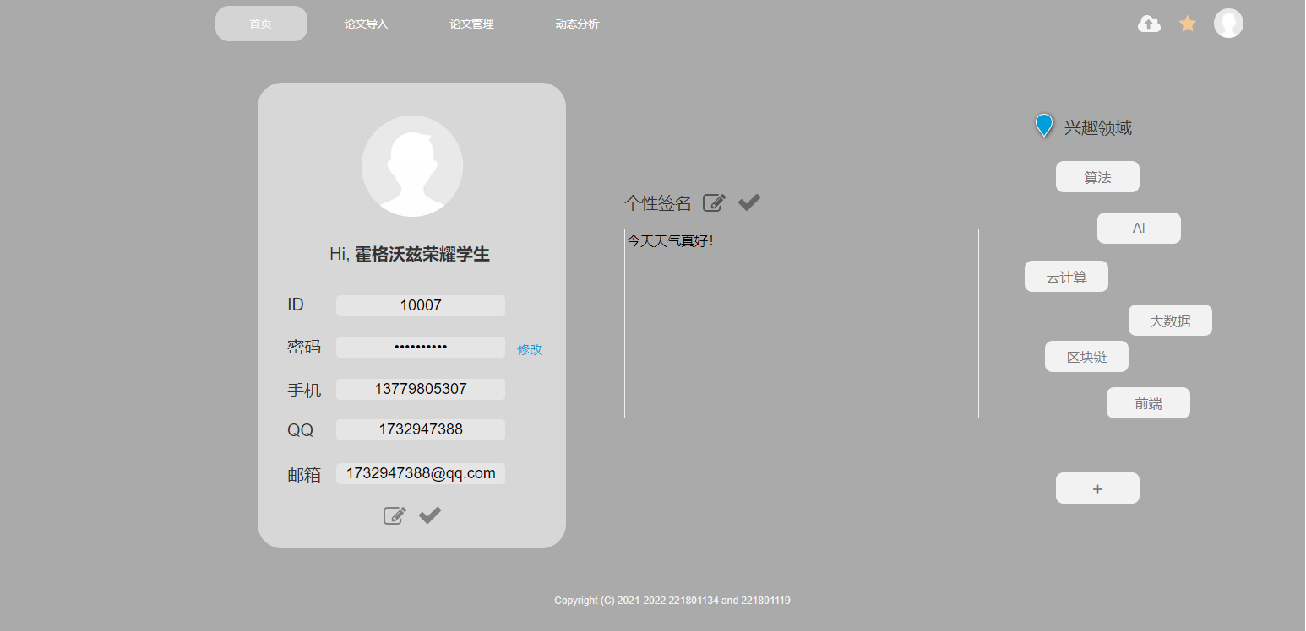The image size is (1306, 631).
Task: Select the 算法 interest tag
Action: point(1097,177)
